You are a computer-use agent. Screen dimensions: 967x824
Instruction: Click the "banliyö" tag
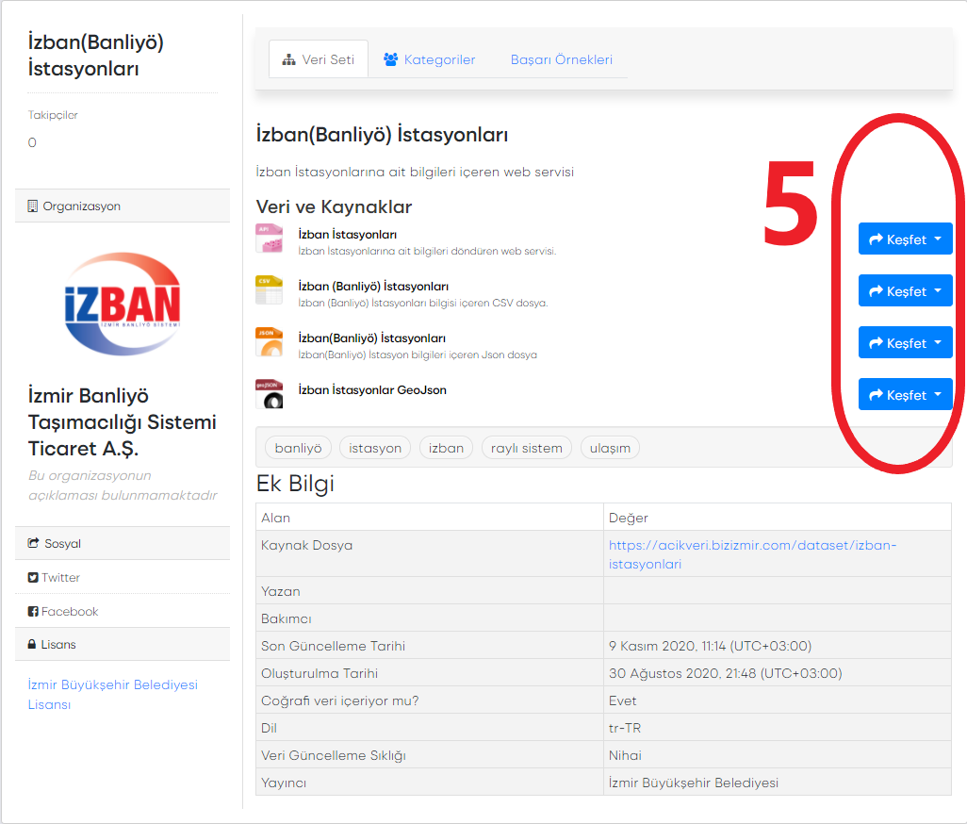[x=298, y=448]
